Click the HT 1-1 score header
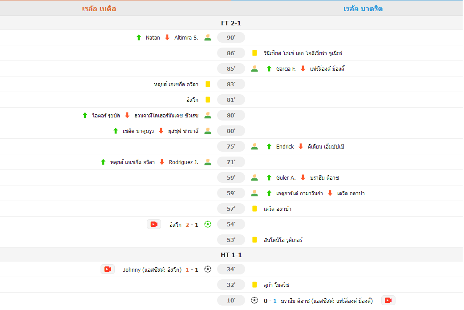This screenshot has height=310, width=464. [231, 255]
